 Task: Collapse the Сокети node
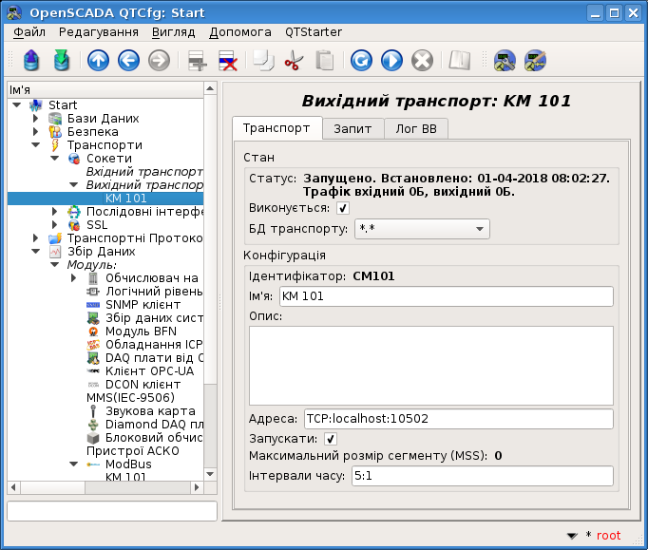coord(55,159)
